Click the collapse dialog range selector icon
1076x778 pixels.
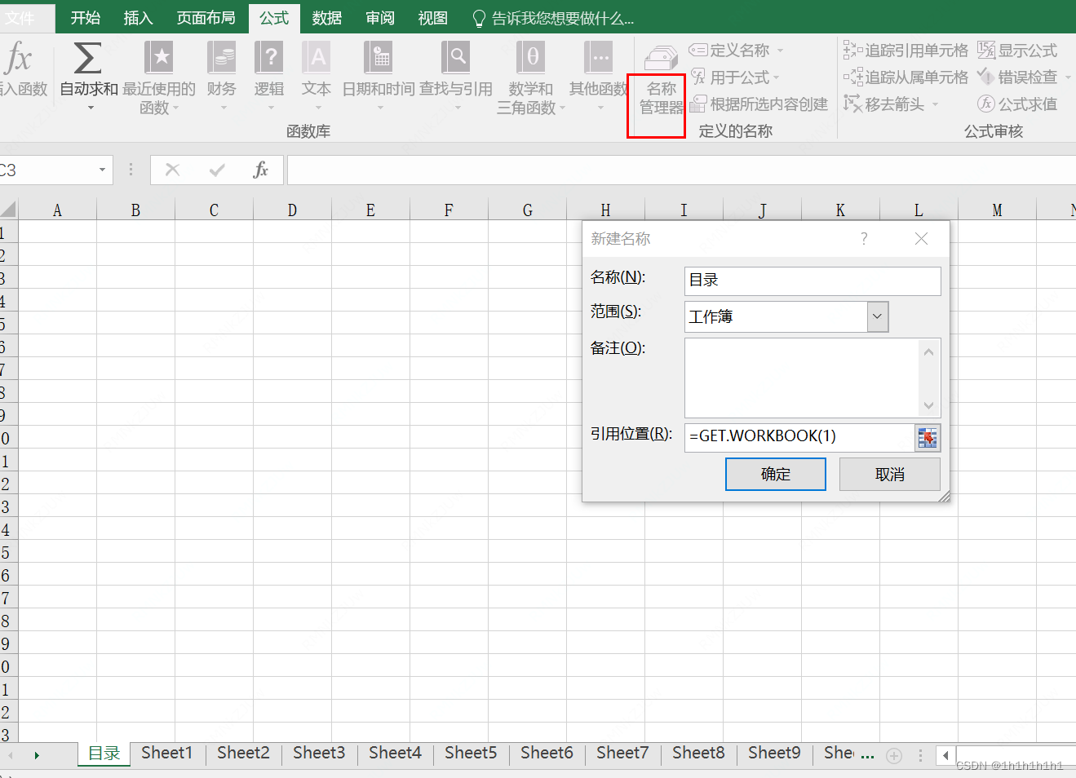928,438
